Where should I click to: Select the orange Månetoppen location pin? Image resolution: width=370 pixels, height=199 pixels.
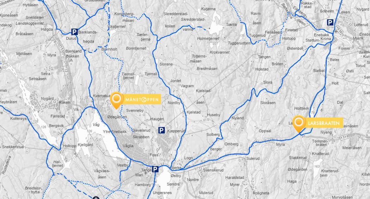point(117,100)
